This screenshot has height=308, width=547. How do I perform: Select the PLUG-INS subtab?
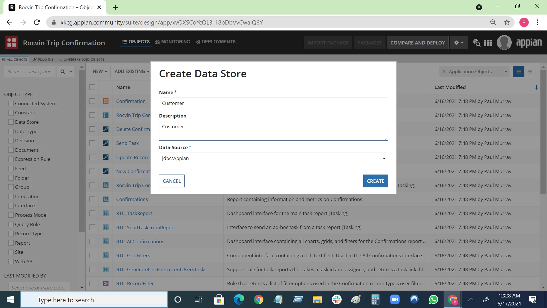point(43,59)
